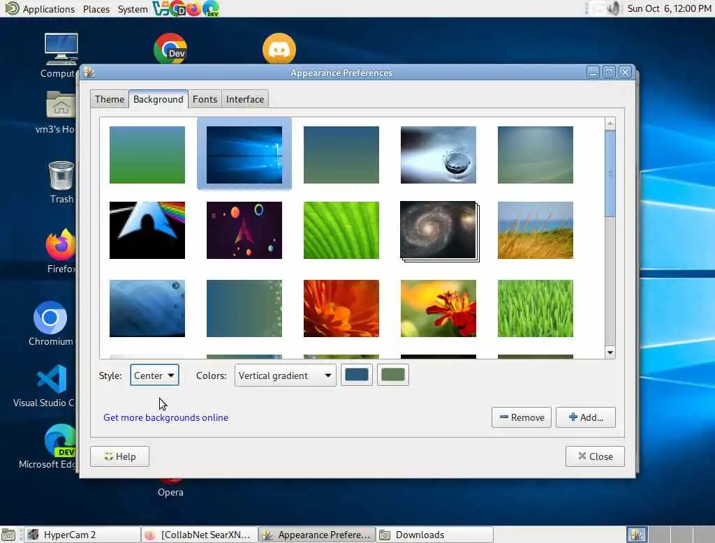Select the green gradient no-wallpaper thumbnail
The image size is (715, 543).
point(147,154)
